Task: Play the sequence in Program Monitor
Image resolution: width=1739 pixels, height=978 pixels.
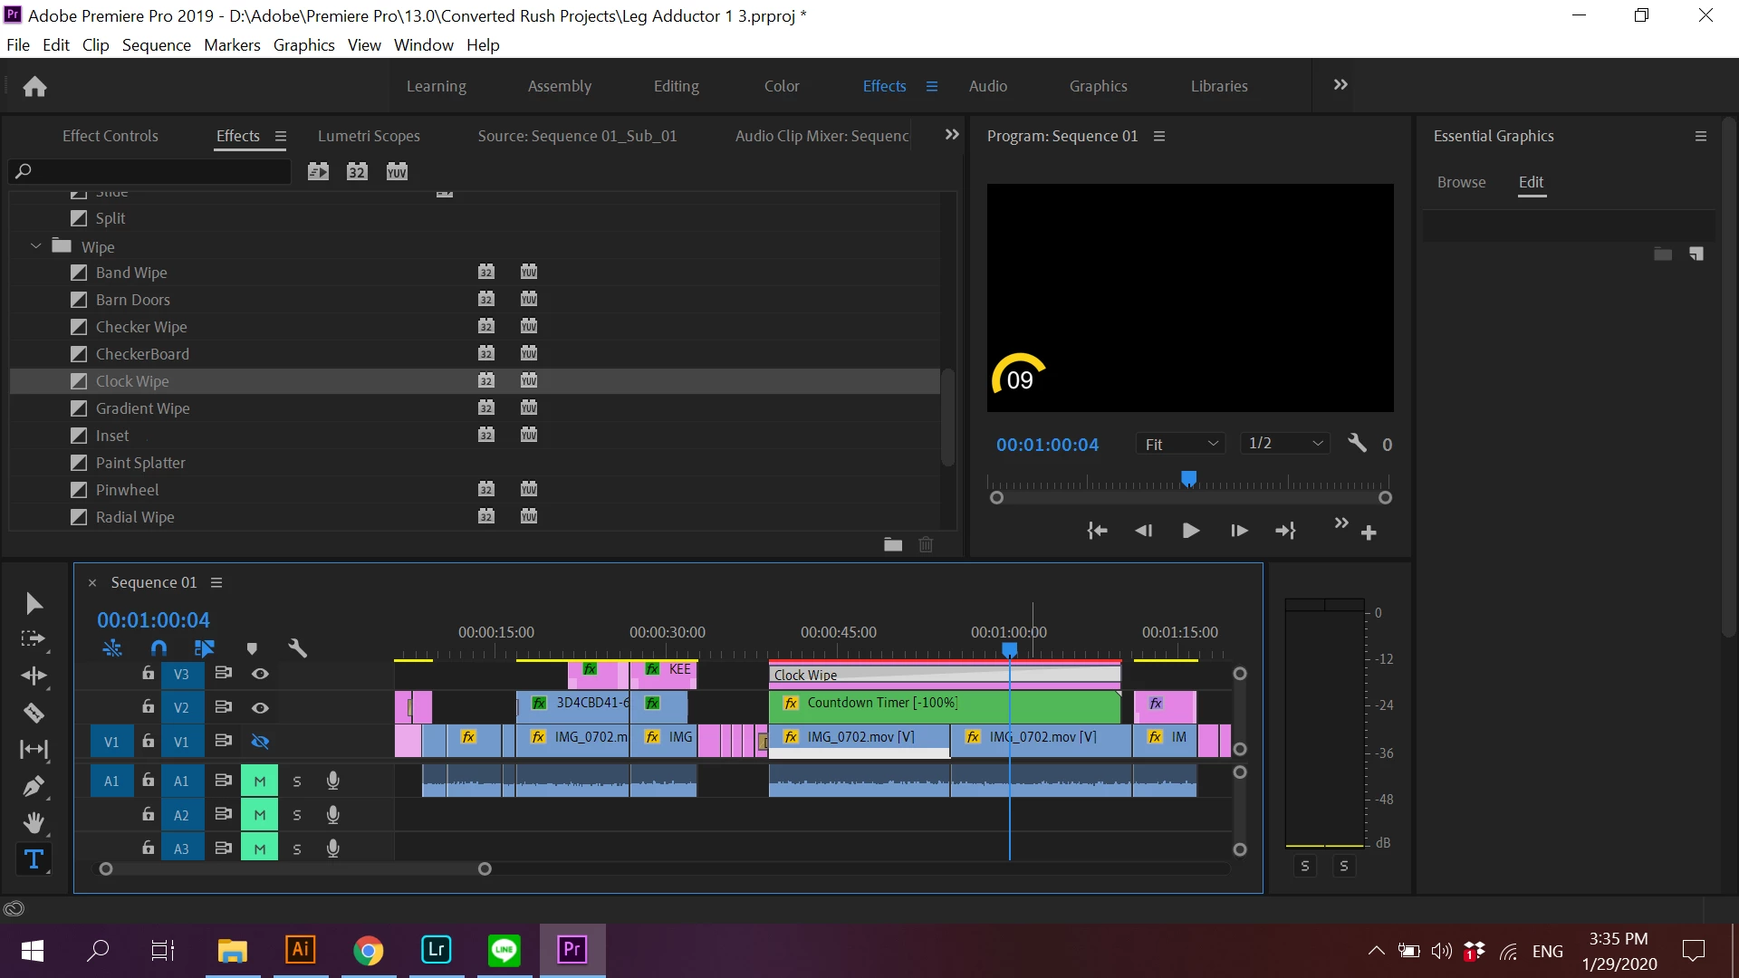Action: (x=1191, y=531)
